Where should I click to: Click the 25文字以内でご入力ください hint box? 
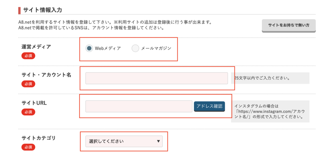pos(270,78)
